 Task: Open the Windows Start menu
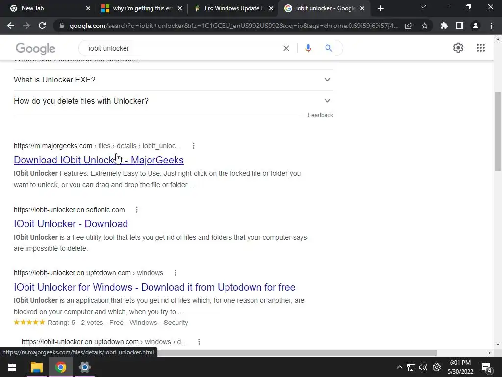12,367
